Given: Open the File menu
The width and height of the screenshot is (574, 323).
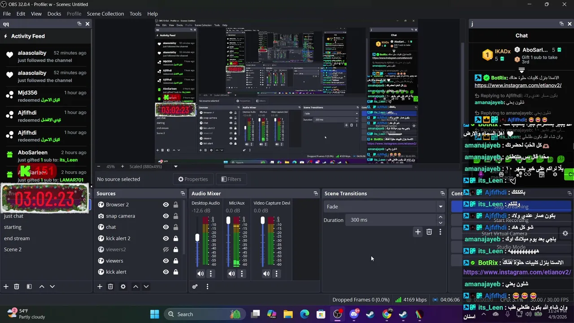Looking at the screenshot, I should (7, 13).
